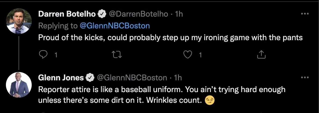
Task: Open Glenn Jones's tweet text about reporter attire
Action: click(x=162, y=95)
